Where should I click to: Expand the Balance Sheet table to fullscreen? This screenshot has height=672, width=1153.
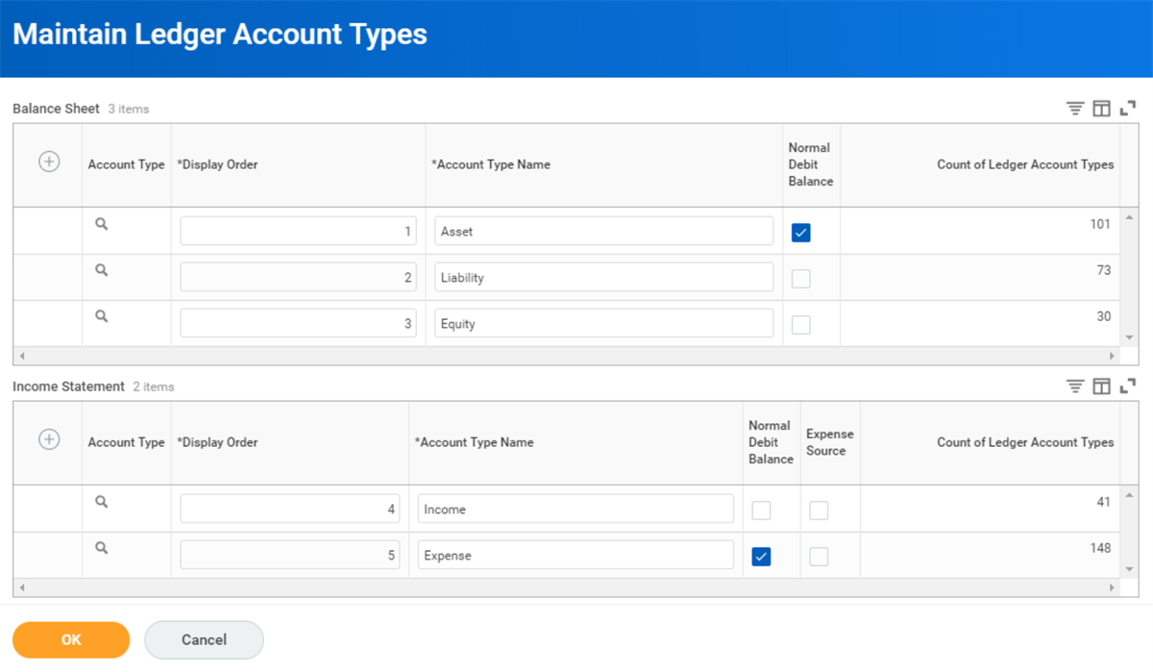pyautogui.click(x=1128, y=109)
